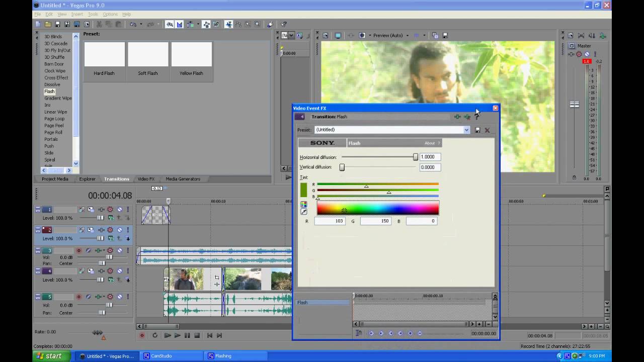
Task: Mute track 1
Action: pyautogui.click(x=120, y=209)
